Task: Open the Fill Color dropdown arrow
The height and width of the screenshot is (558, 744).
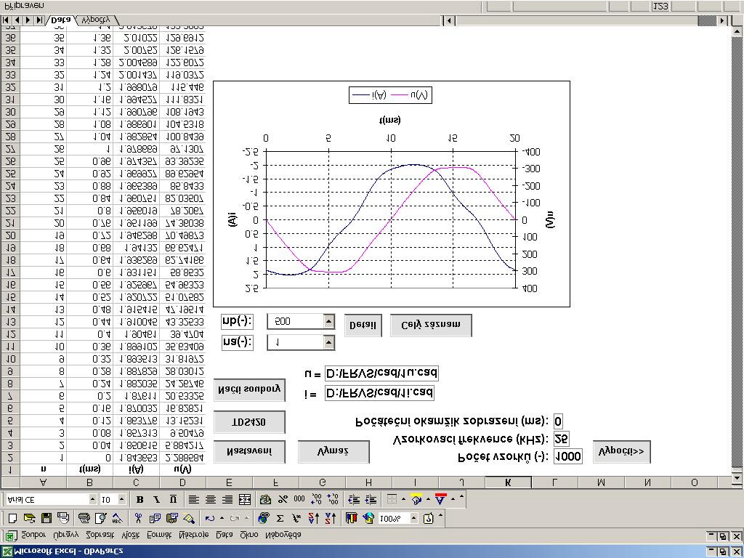Action: pyautogui.click(x=429, y=499)
